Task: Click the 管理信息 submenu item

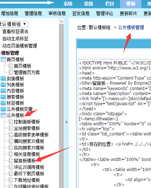Action: click(x=33, y=13)
